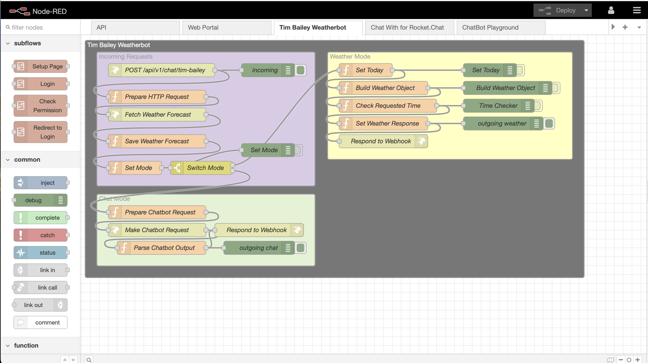Open the hamburger main menu
This screenshot has height=363, width=648.
point(637,10)
